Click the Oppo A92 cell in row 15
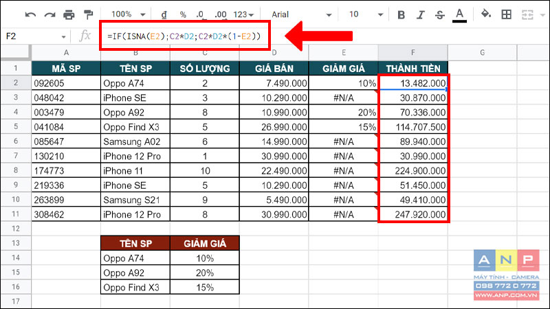 tap(135, 273)
